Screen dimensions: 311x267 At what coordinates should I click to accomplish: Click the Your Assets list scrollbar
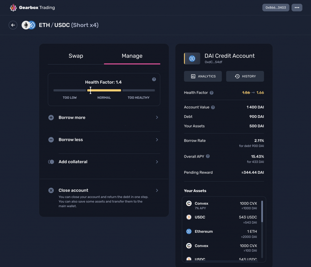coord(262,211)
